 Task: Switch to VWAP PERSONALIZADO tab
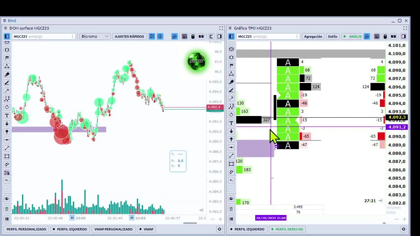pos(113,229)
